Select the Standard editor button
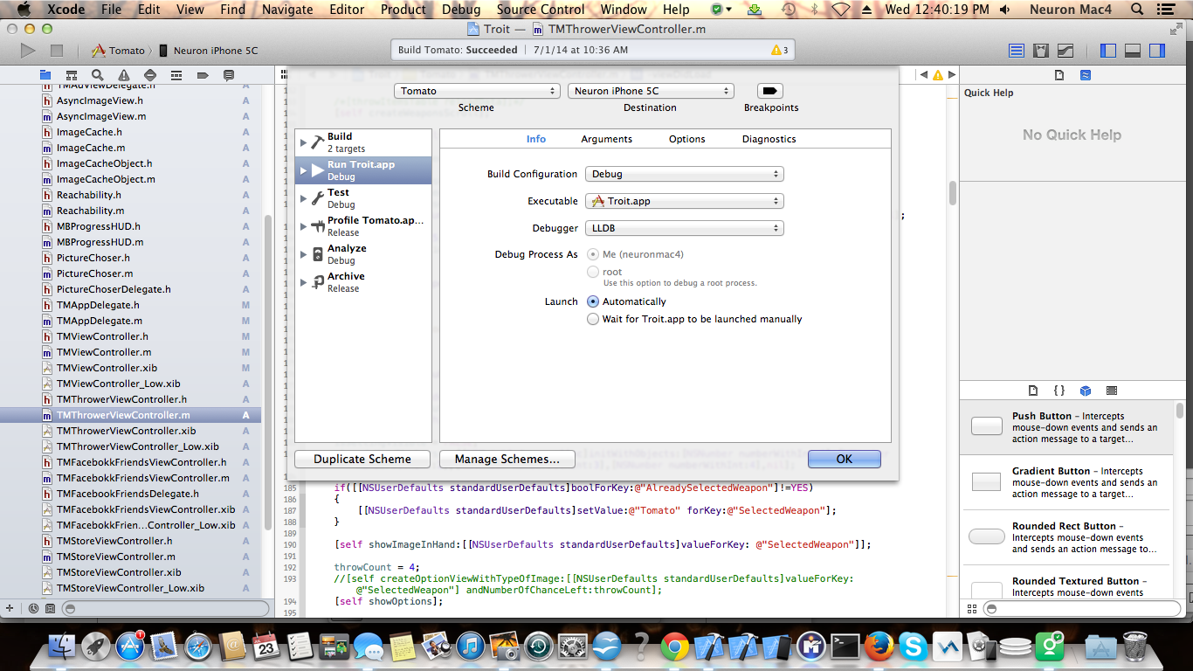 tap(1017, 51)
